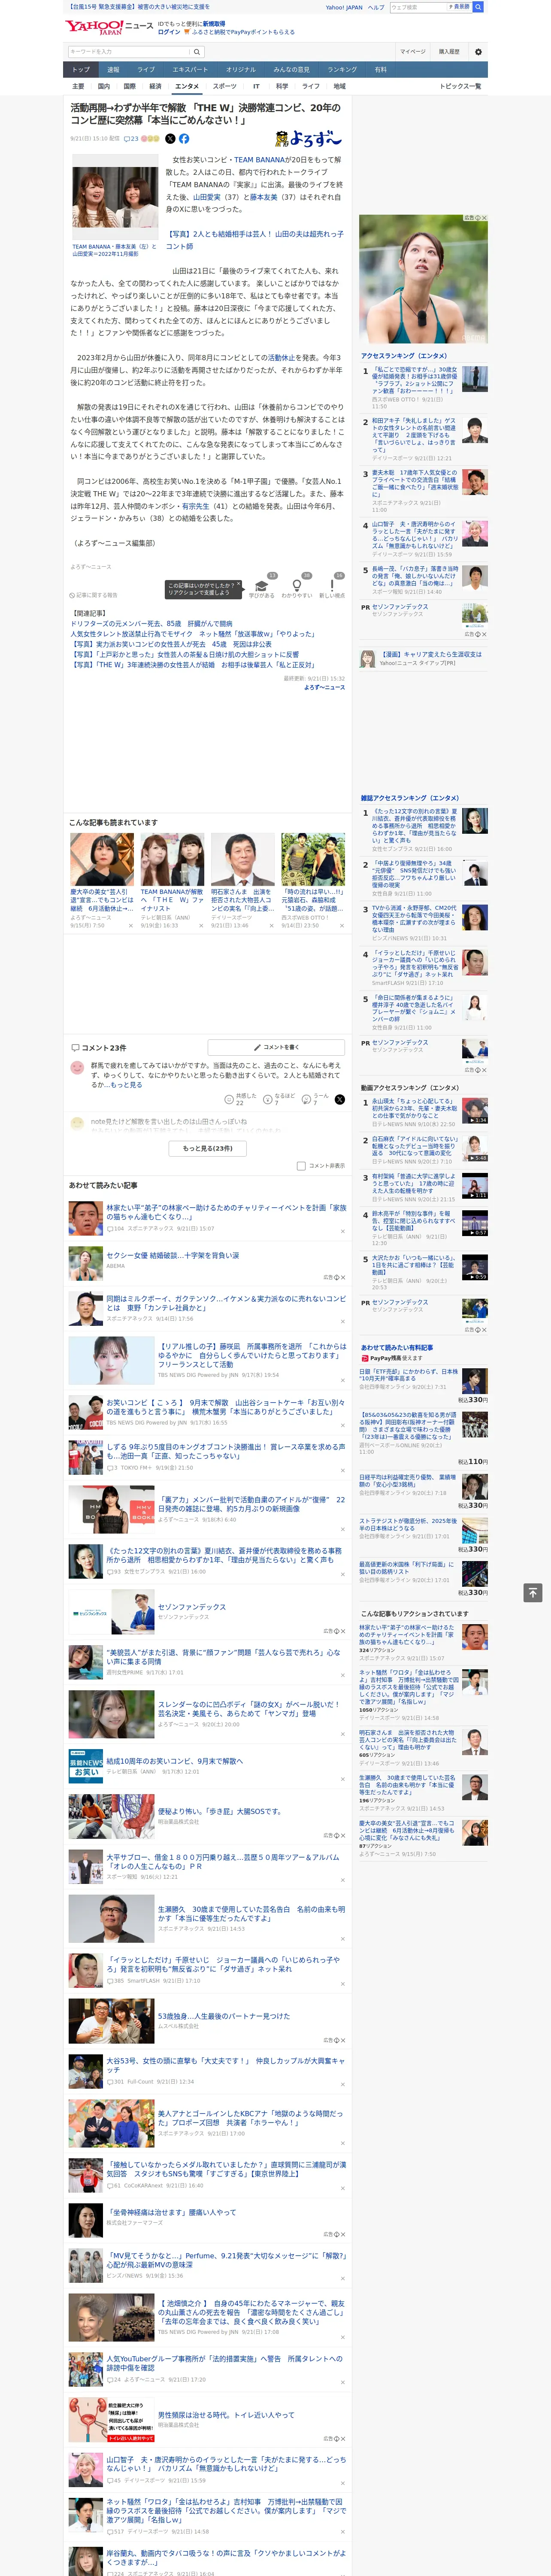Click comment count bubble 23 under headline
Image resolution: width=551 pixels, height=2576 pixels.
click(130, 139)
